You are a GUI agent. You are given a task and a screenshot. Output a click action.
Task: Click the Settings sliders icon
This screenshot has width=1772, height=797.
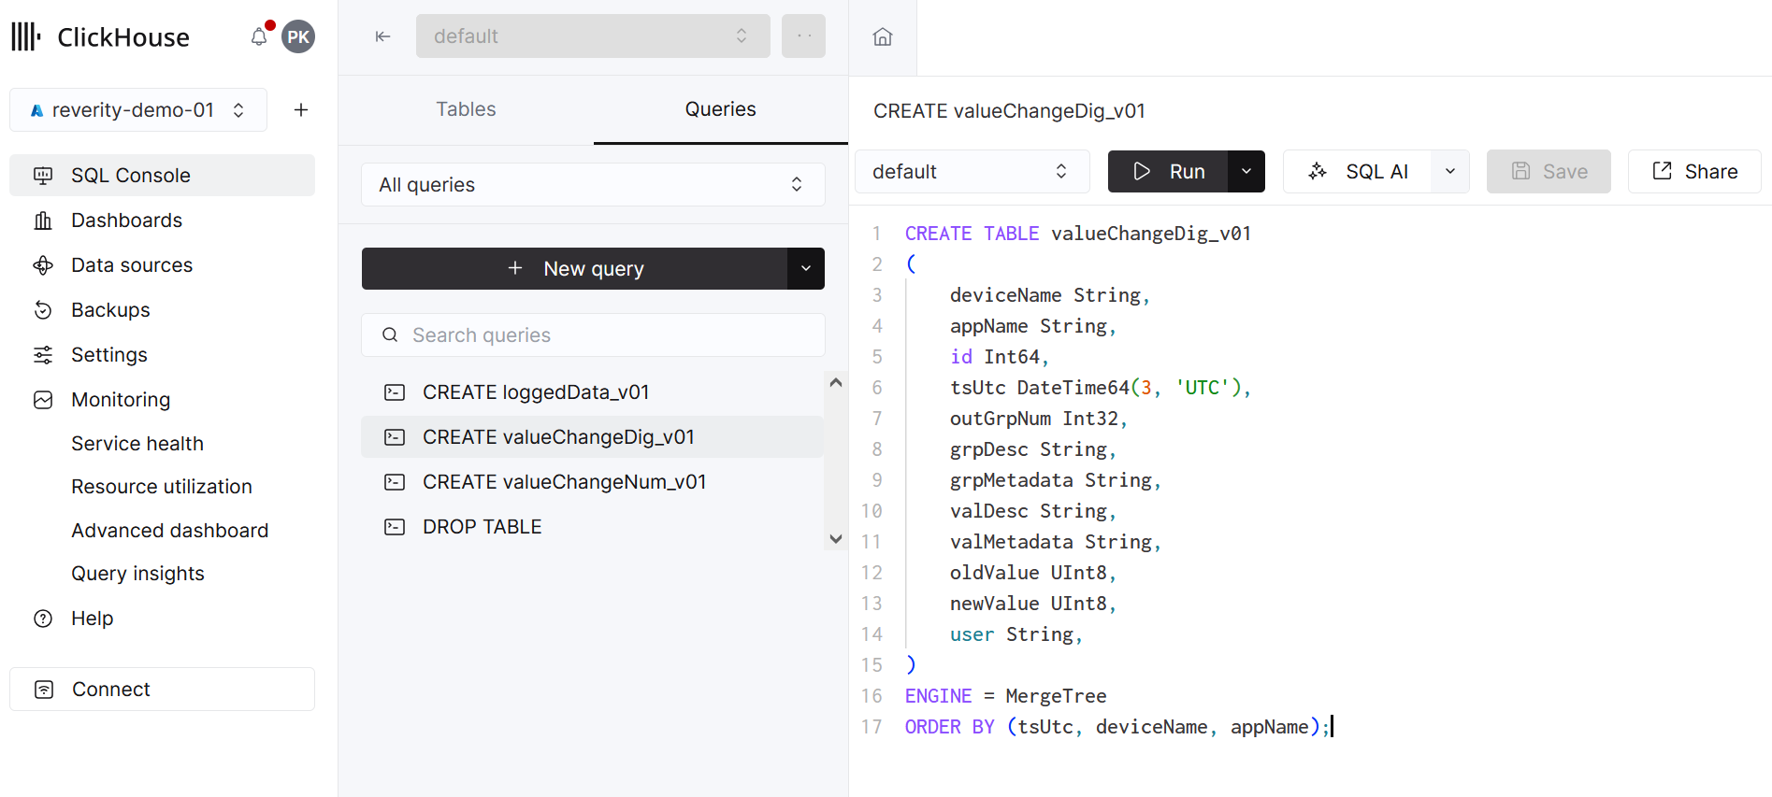(43, 355)
